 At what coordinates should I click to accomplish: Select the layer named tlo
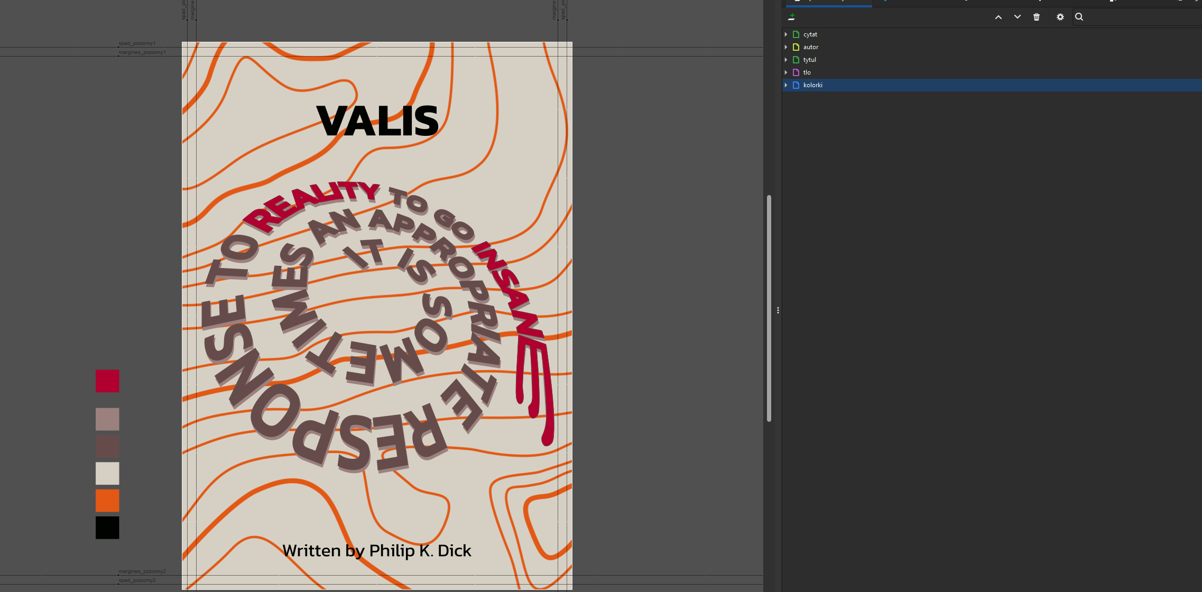[992, 72]
